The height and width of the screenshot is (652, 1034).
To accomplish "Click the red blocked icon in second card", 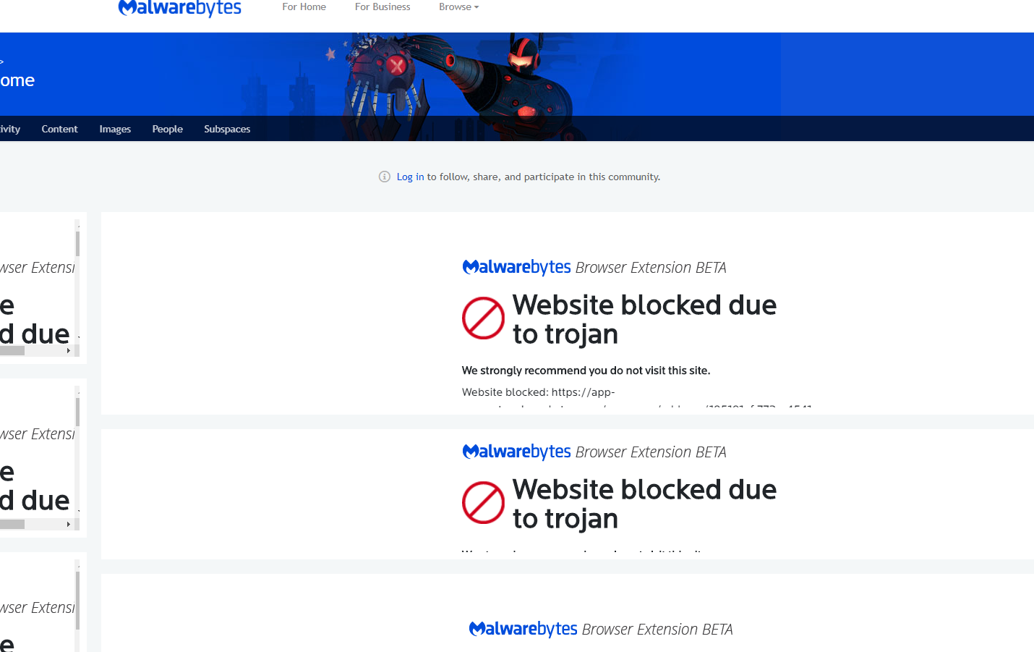I will [483, 502].
